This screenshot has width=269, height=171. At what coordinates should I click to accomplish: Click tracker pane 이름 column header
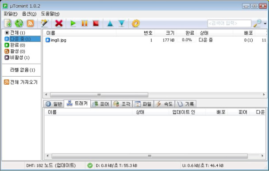[88, 112]
